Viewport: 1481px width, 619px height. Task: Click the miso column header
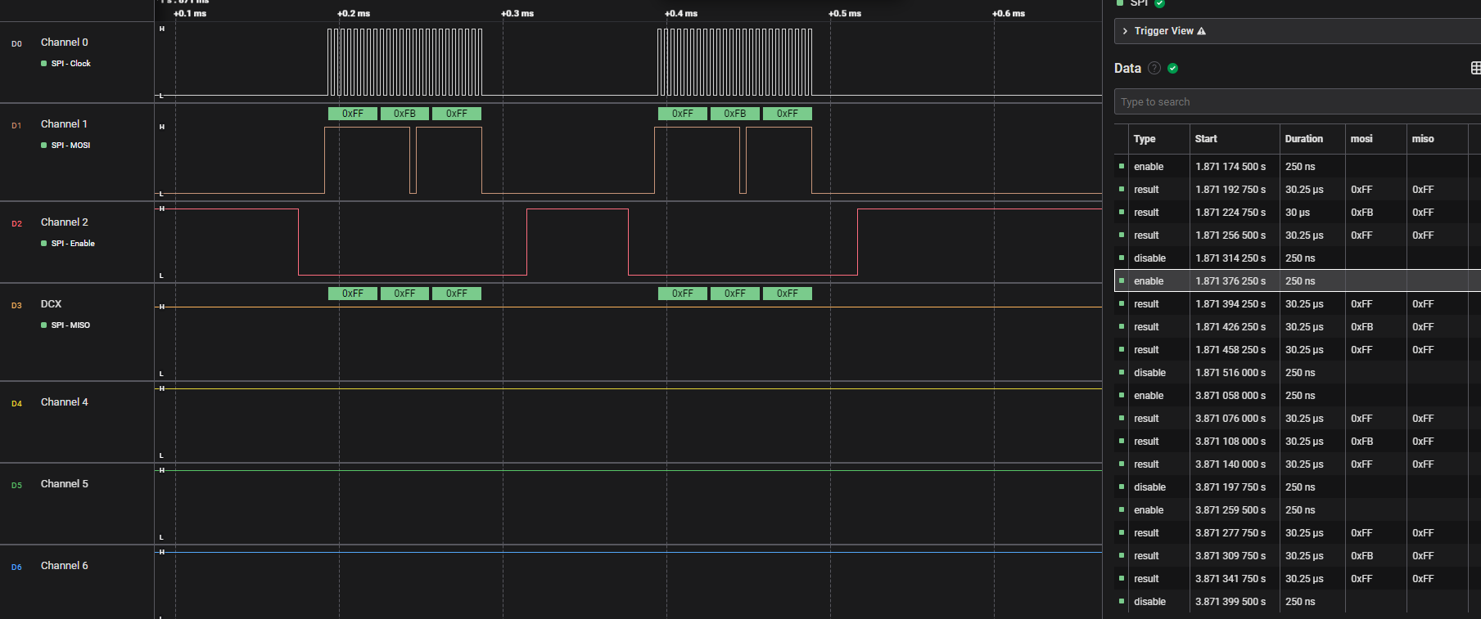click(1423, 139)
